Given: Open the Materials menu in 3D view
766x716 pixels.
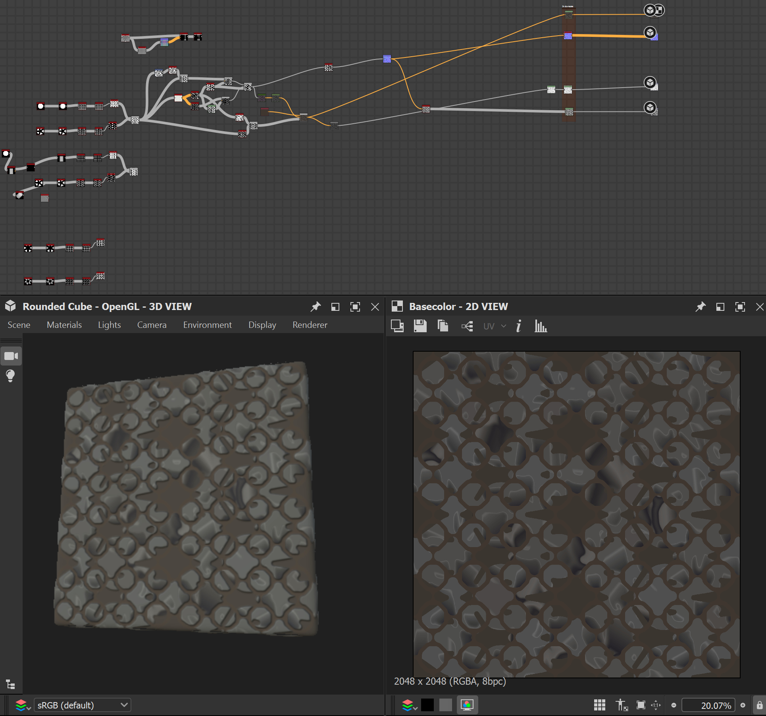Looking at the screenshot, I should point(64,325).
